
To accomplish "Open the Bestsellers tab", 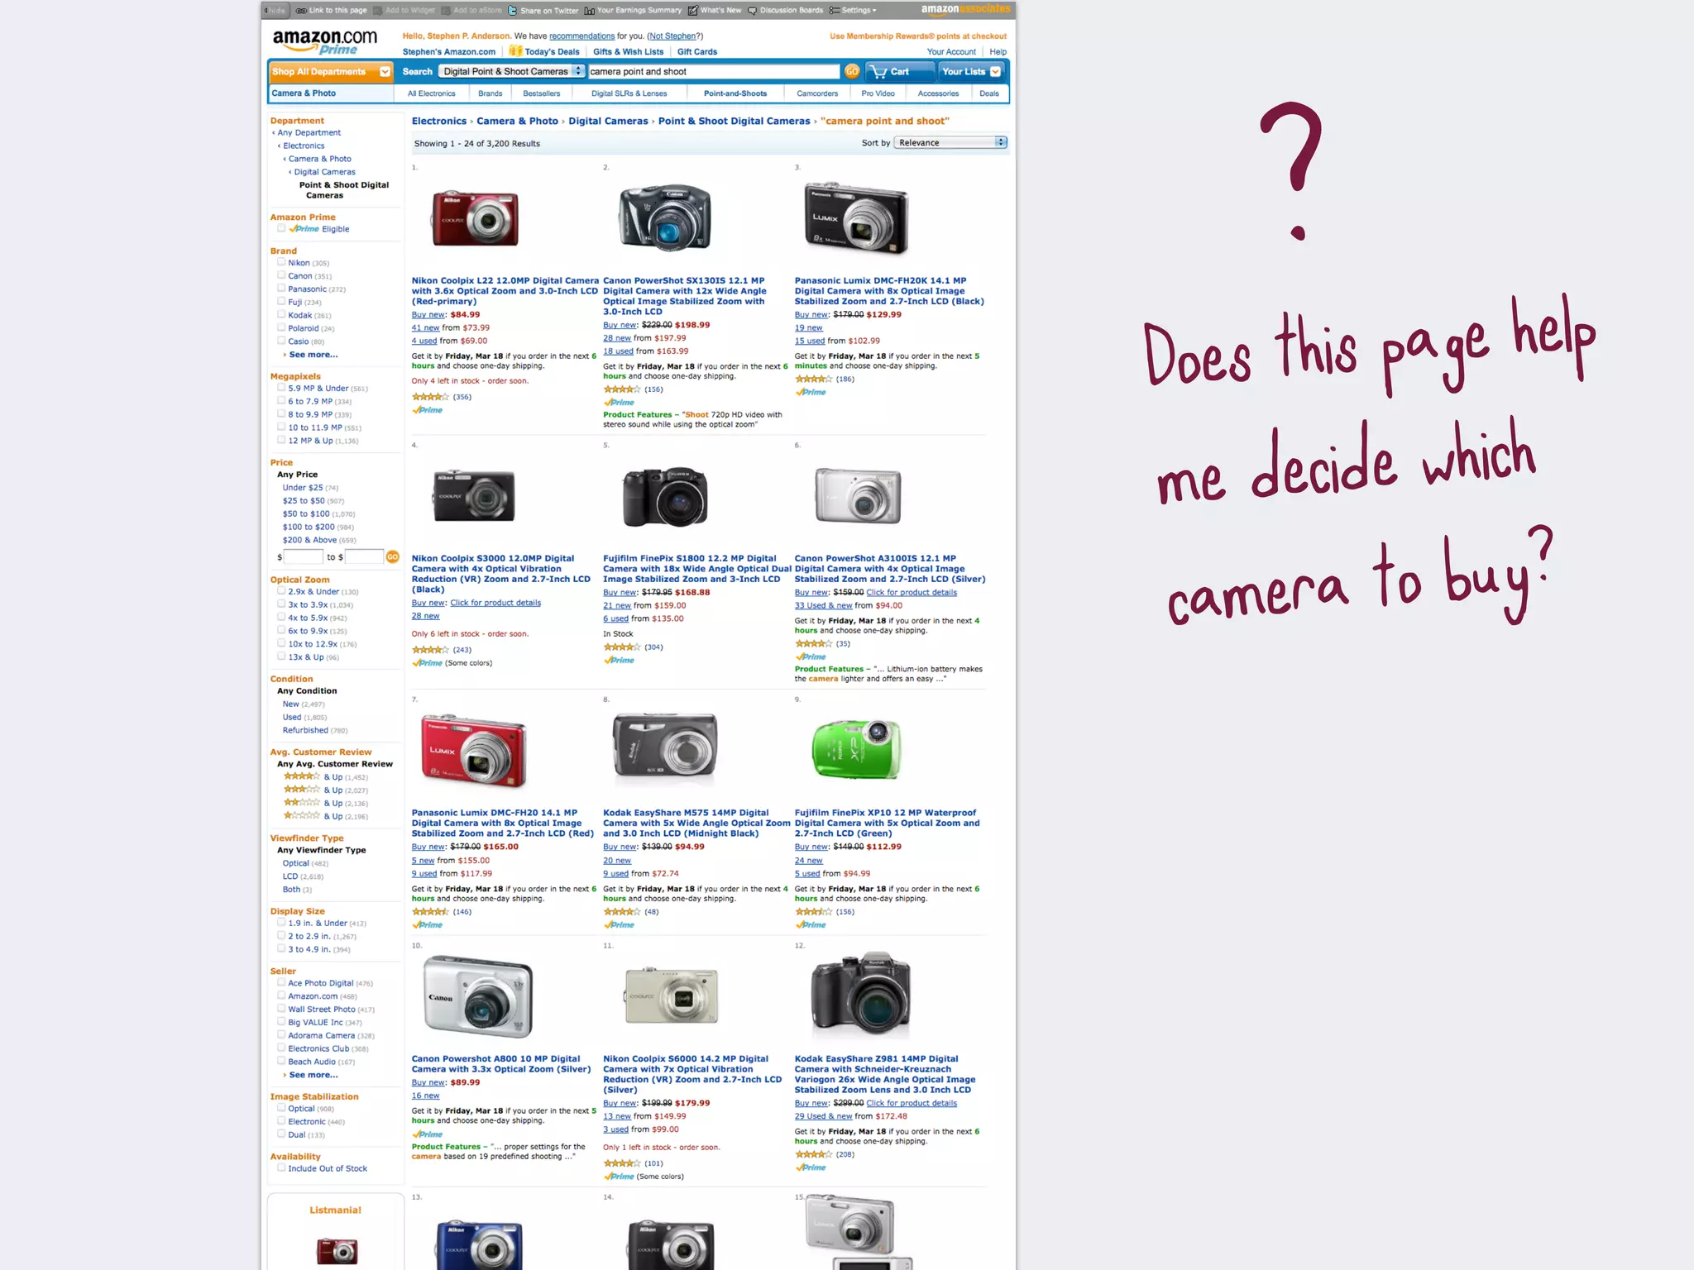I will 541,93.
